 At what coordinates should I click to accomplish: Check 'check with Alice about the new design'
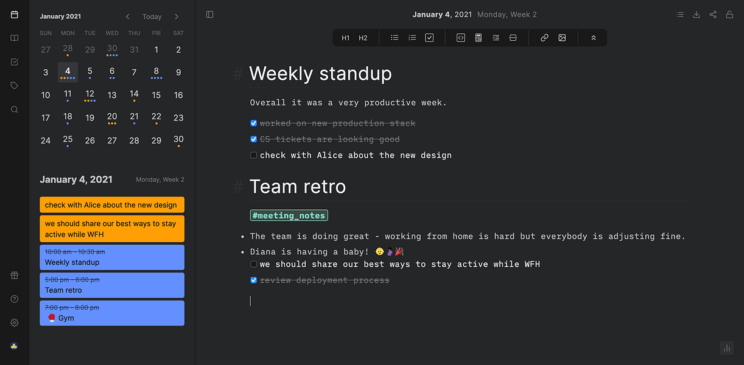click(254, 155)
